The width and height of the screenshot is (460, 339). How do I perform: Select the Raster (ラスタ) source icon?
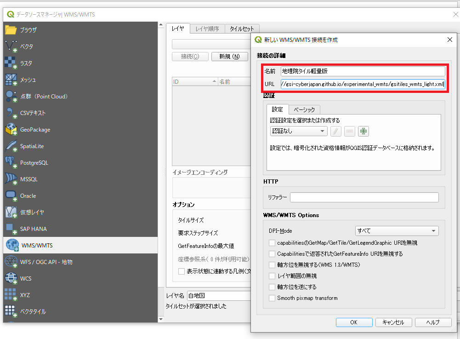point(11,63)
